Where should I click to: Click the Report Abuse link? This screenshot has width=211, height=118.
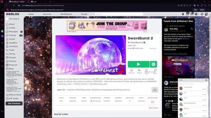(153, 108)
